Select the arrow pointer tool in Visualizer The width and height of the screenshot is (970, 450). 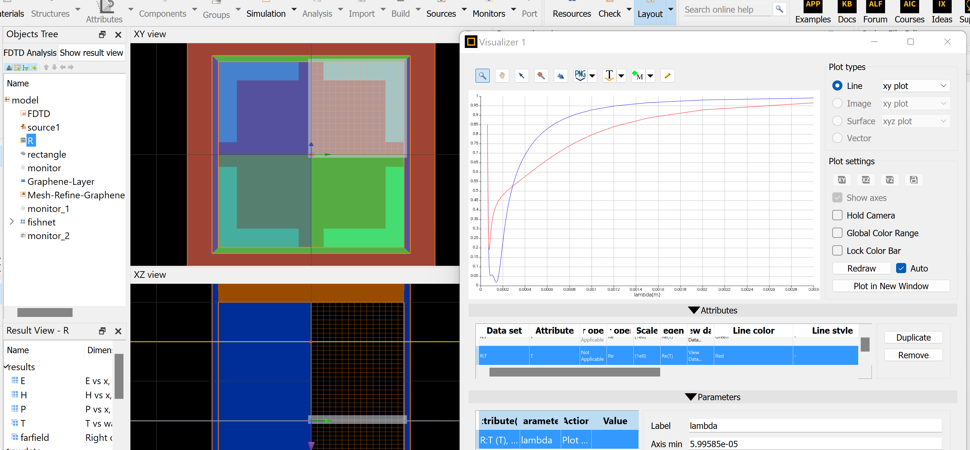[x=522, y=76]
